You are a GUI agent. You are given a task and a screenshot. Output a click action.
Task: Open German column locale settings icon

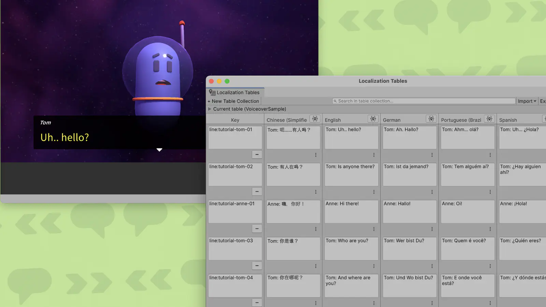[431, 119]
